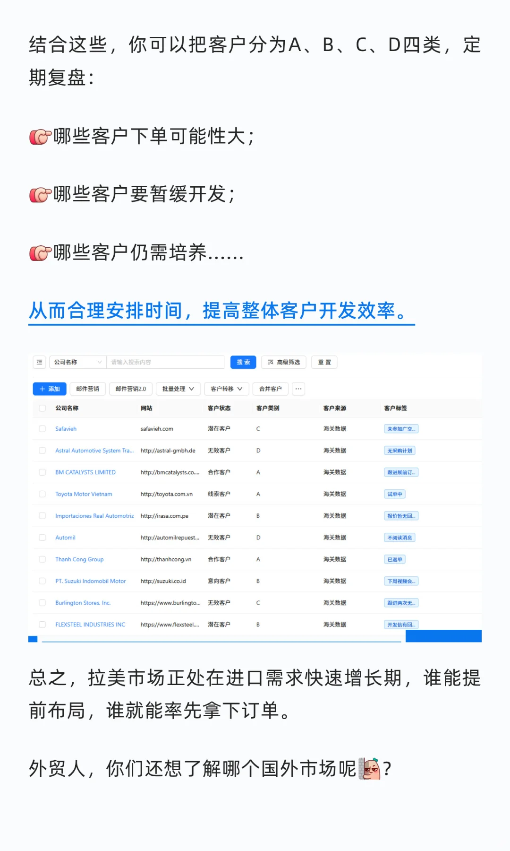Image resolution: width=510 pixels, height=851 pixels.
Task: Click the blue 添加 button
Action: pyautogui.click(x=50, y=389)
